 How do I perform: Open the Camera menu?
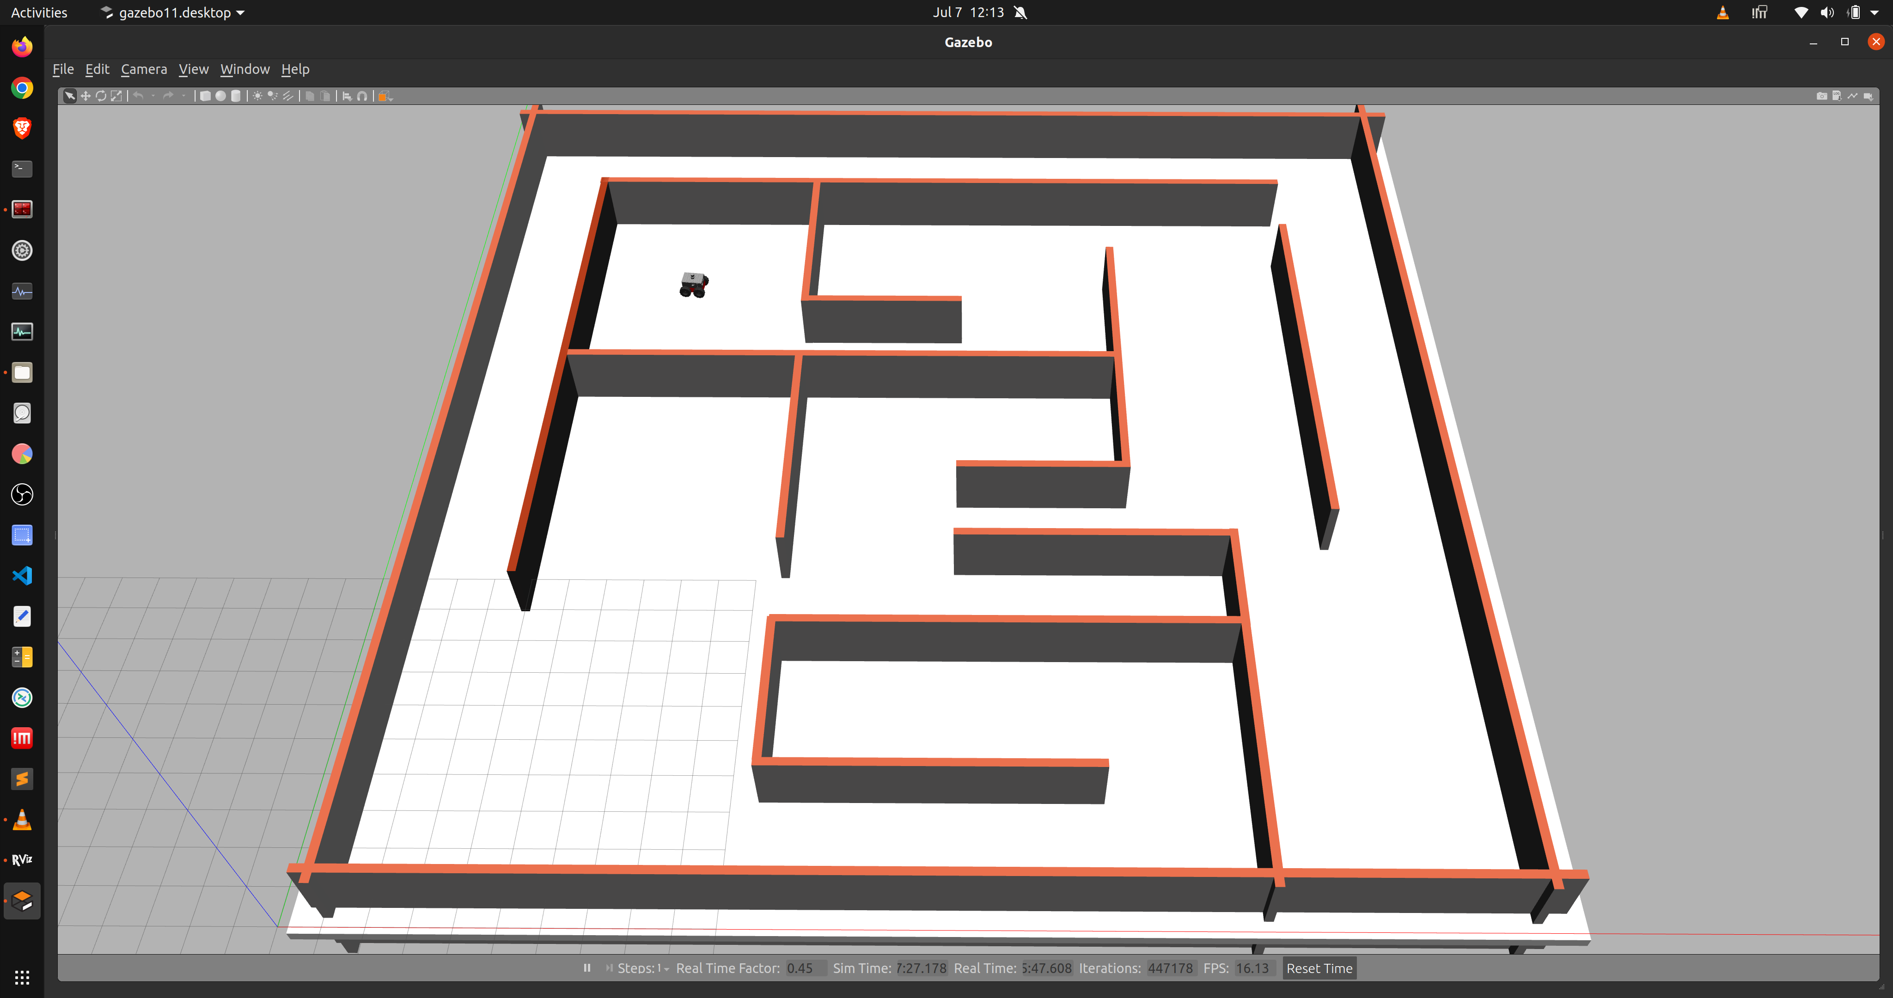pyautogui.click(x=143, y=69)
